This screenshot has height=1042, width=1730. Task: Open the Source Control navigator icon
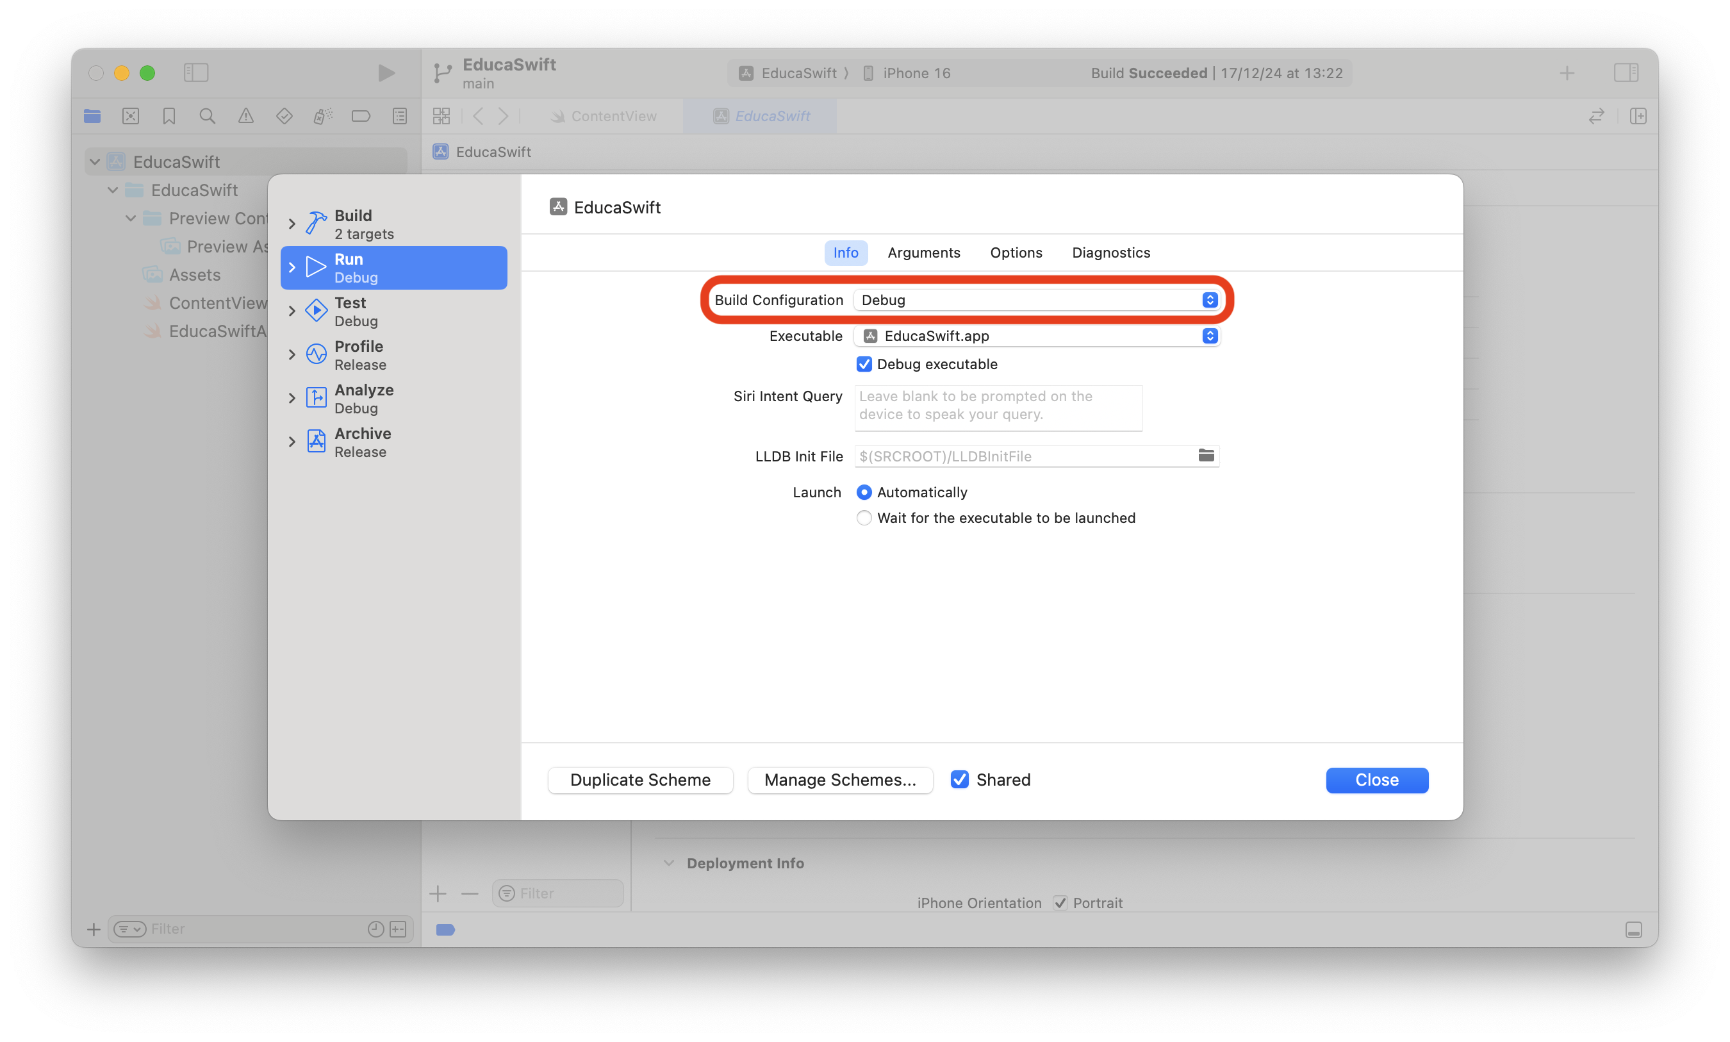131,116
